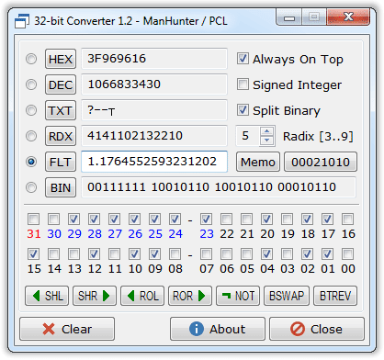Toggle bit 00 checkbox
The width and height of the screenshot is (384, 360).
pyautogui.click(x=348, y=254)
